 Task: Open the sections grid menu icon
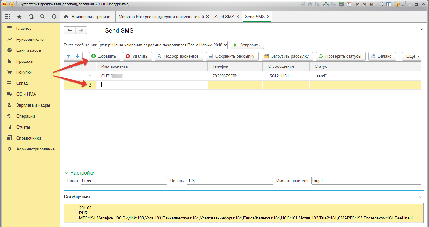8,17
